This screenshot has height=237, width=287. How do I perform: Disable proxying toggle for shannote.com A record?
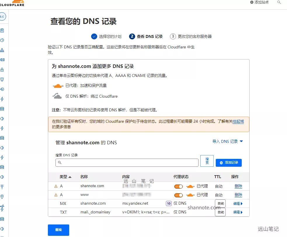point(178,186)
